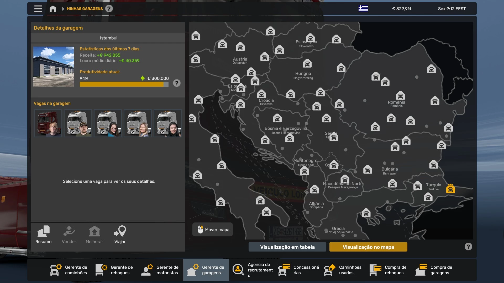The height and width of the screenshot is (283, 504).
Task: Click map help icon bottom right
Action: pyautogui.click(x=468, y=247)
